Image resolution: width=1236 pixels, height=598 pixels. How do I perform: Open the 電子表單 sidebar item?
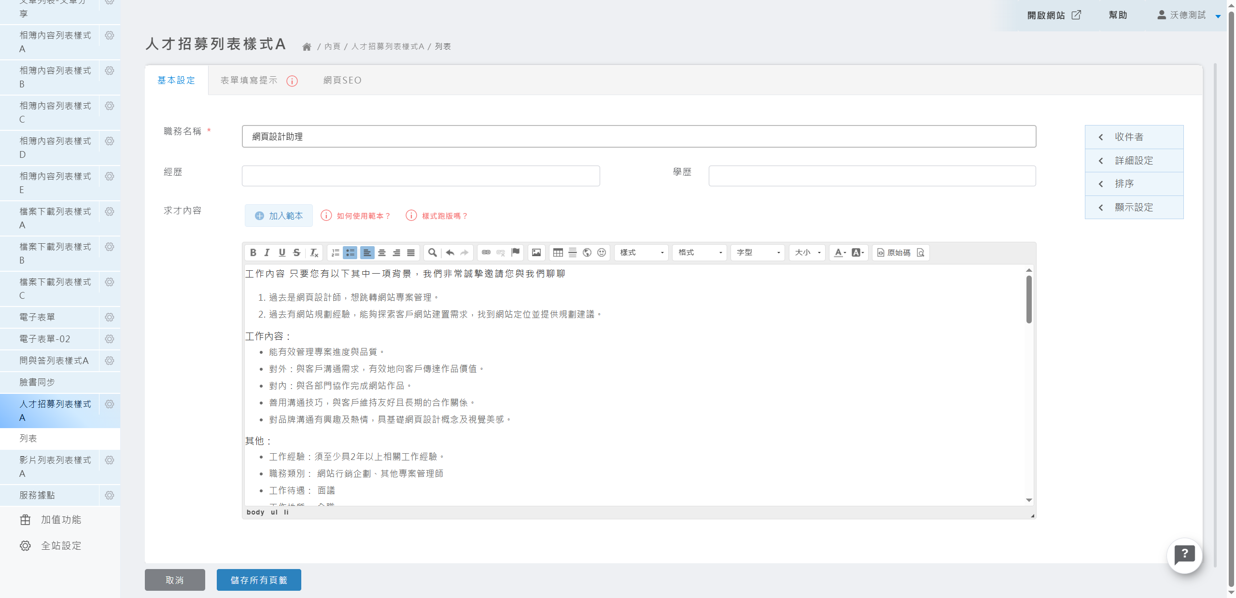37,317
